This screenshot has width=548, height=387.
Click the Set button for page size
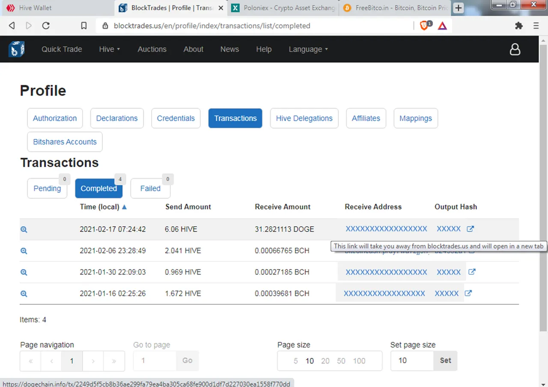445,360
